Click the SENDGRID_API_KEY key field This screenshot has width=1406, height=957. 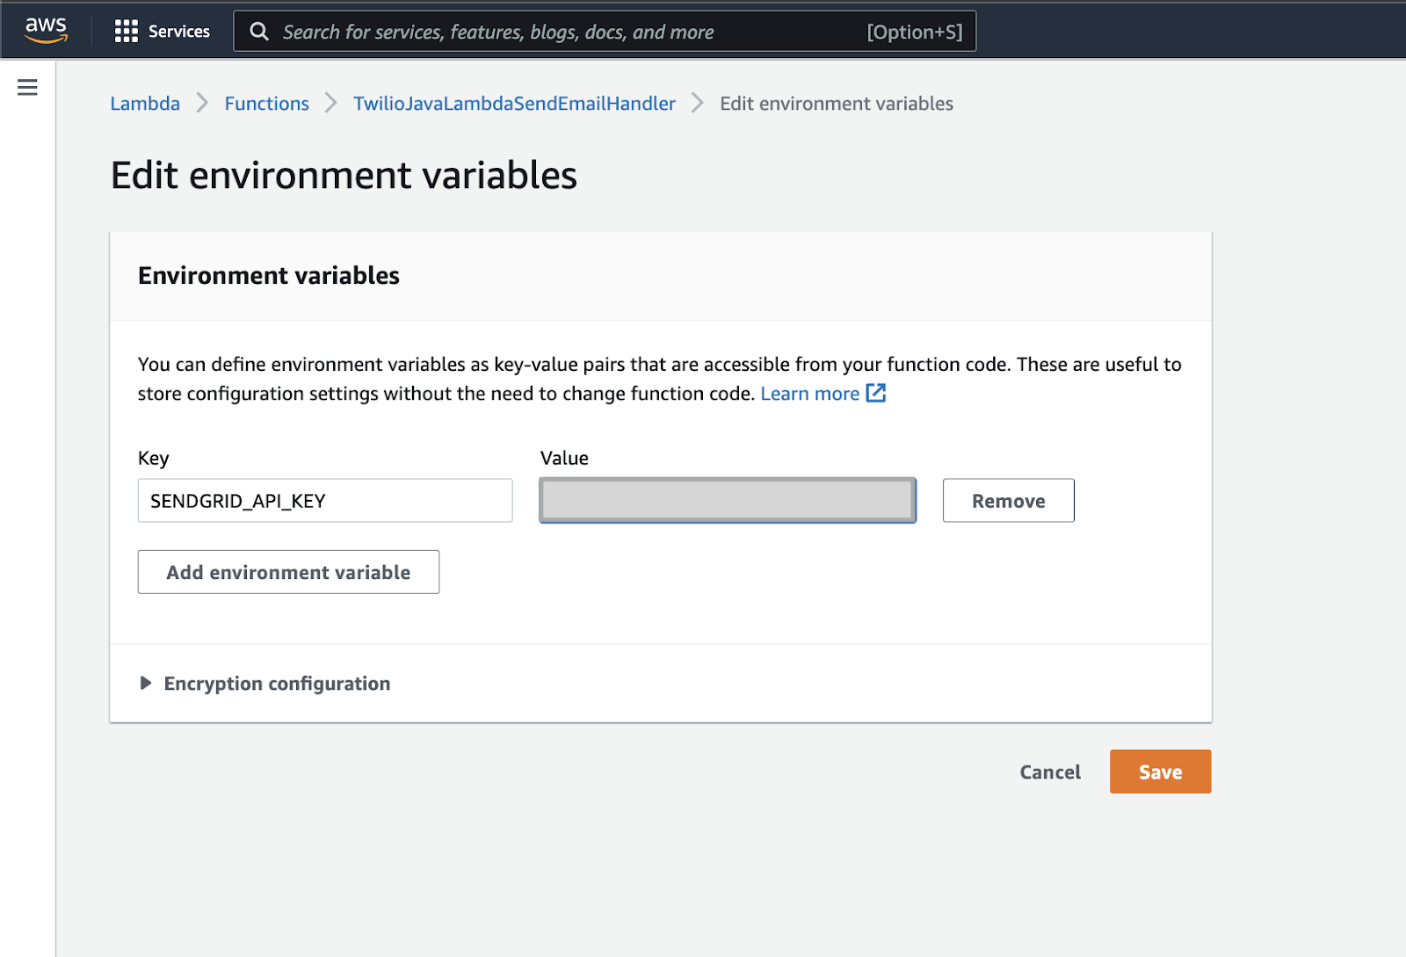coord(325,501)
